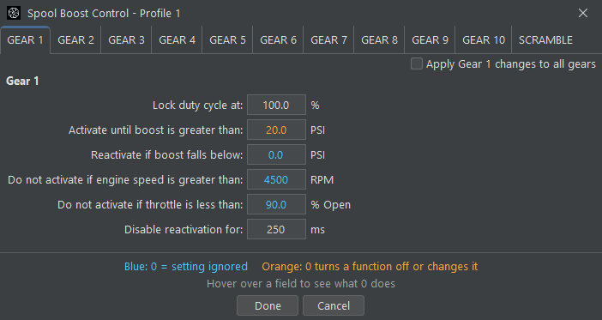The height and width of the screenshot is (320, 602).
Task: Go to the GEAR 4 tab
Action: tap(177, 40)
